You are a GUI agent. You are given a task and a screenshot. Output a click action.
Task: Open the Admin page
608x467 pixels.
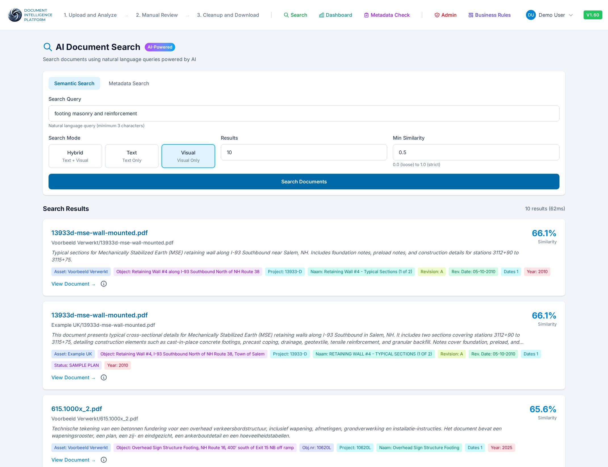coord(445,15)
